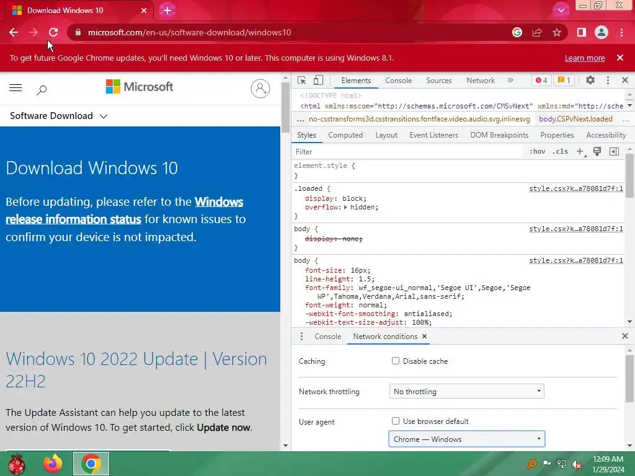The image size is (635, 476).
Task: Open the Properties tab
Action: [557, 135]
